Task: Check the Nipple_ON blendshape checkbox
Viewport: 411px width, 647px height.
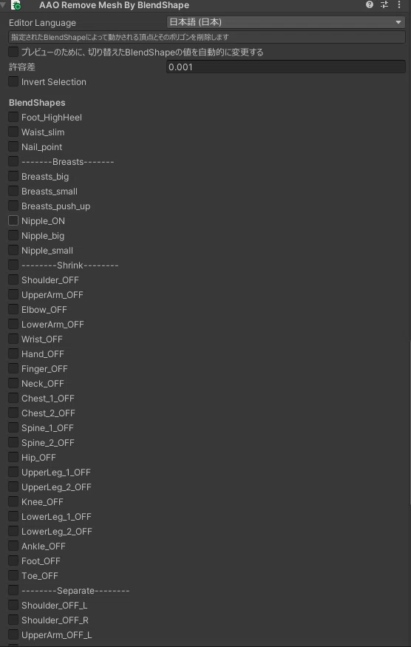Action: pos(13,220)
